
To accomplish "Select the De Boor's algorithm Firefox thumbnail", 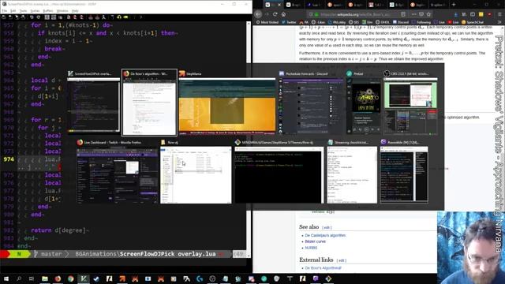I will 149,103.
